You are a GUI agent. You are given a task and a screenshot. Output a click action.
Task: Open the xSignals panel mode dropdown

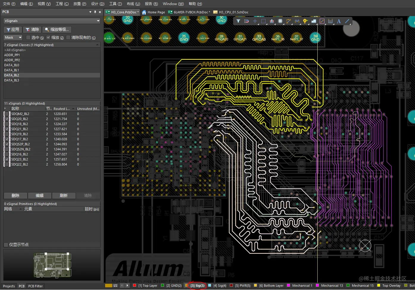(98, 21)
